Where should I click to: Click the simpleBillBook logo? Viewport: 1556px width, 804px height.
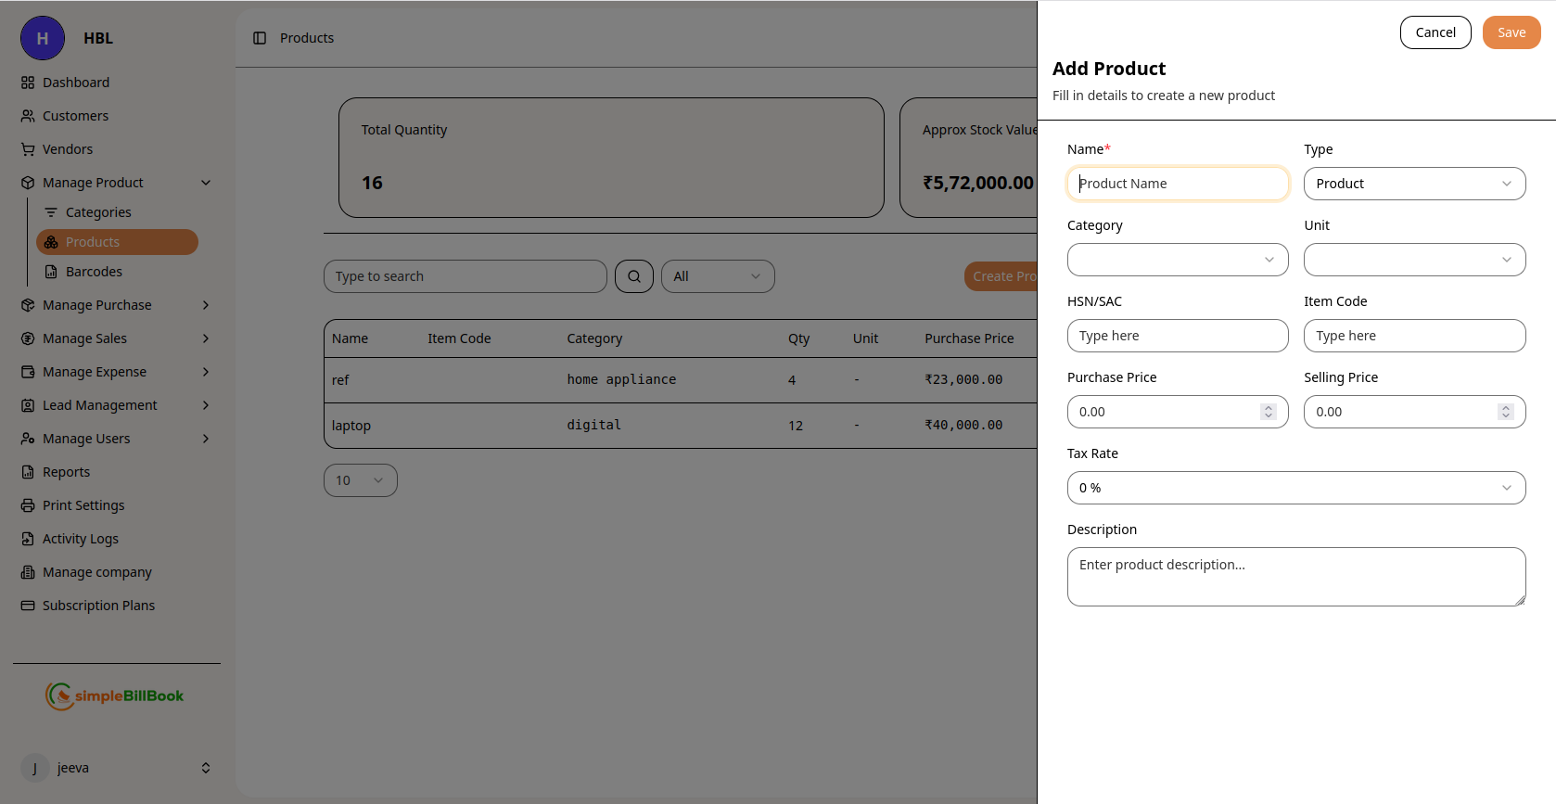[115, 696]
